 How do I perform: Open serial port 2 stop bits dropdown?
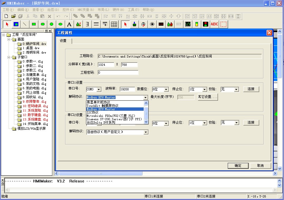click(x=204, y=123)
